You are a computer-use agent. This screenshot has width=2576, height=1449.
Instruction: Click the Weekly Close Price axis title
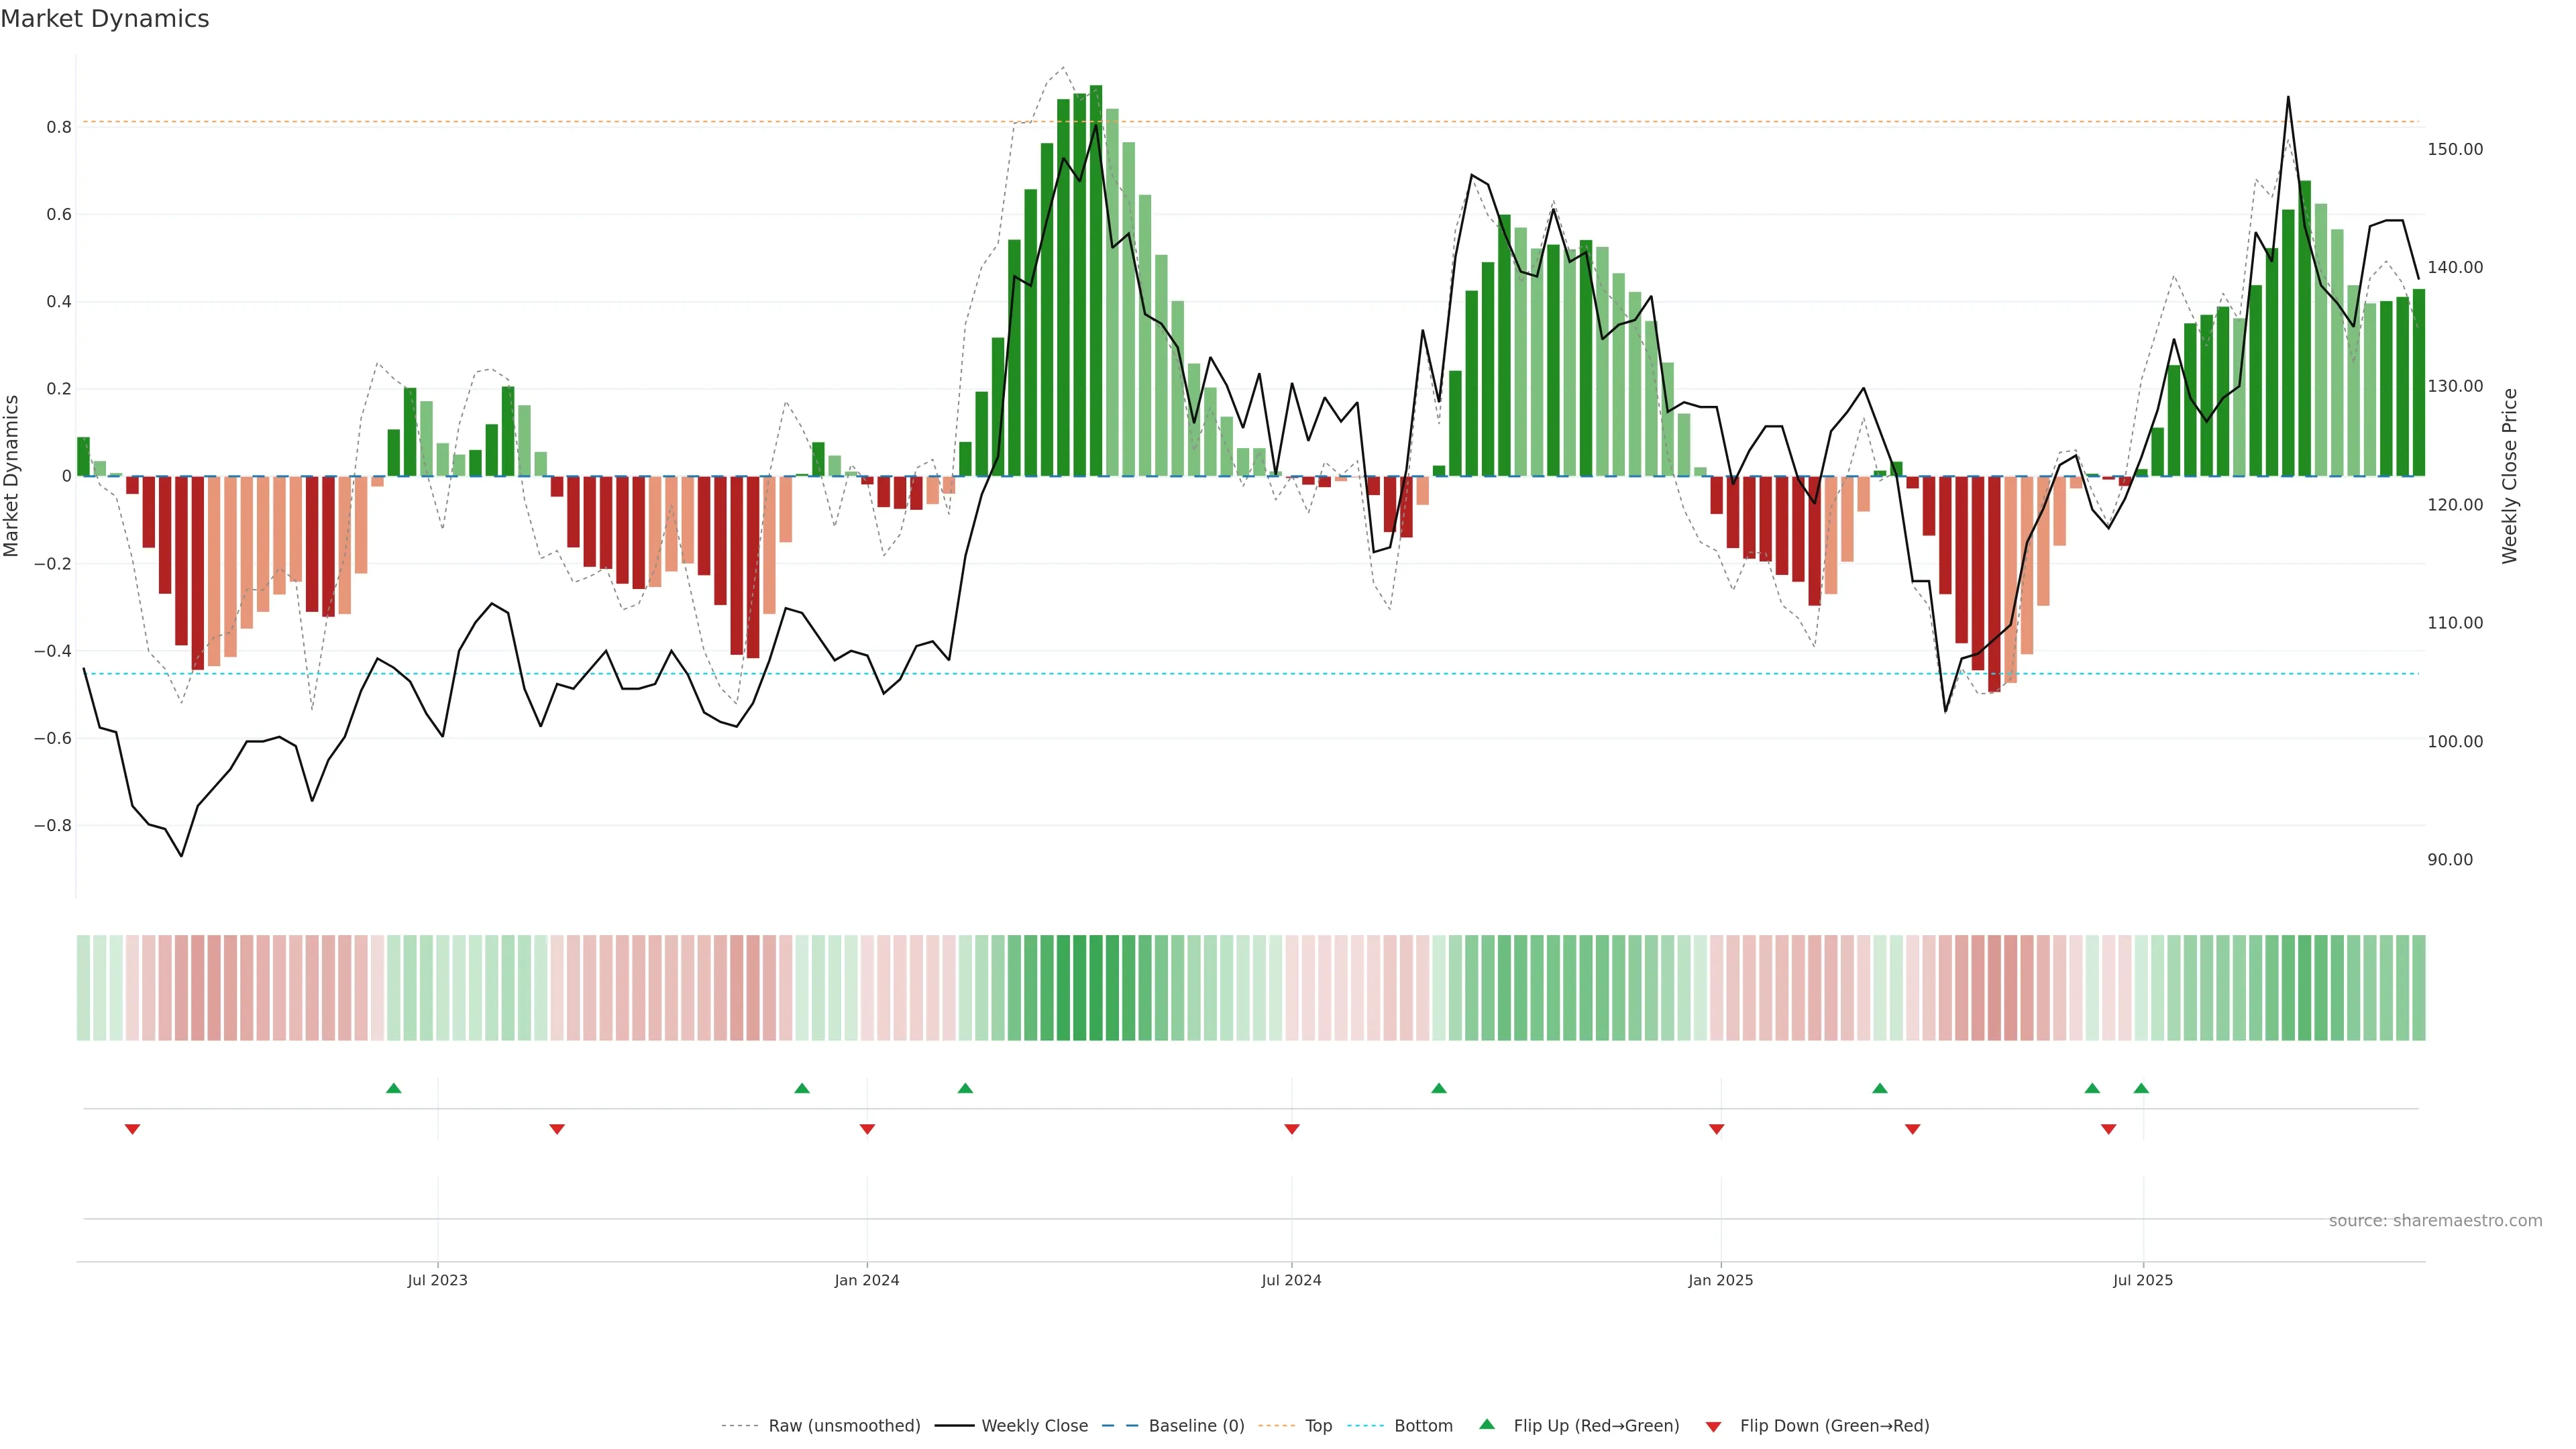[2510, 476]
